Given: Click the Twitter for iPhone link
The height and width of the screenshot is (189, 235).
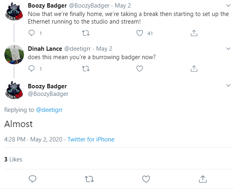Looking at the screenshot, I should [x=91, y=139].
